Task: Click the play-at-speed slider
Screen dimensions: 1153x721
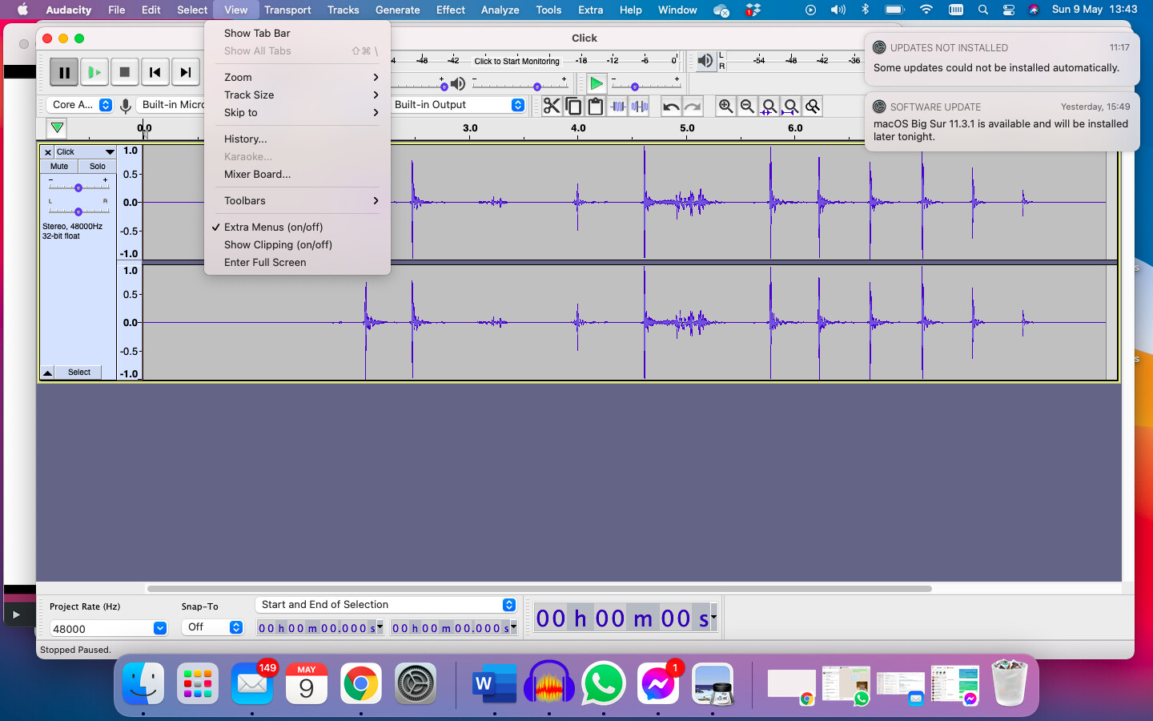Action: (645, 85)
